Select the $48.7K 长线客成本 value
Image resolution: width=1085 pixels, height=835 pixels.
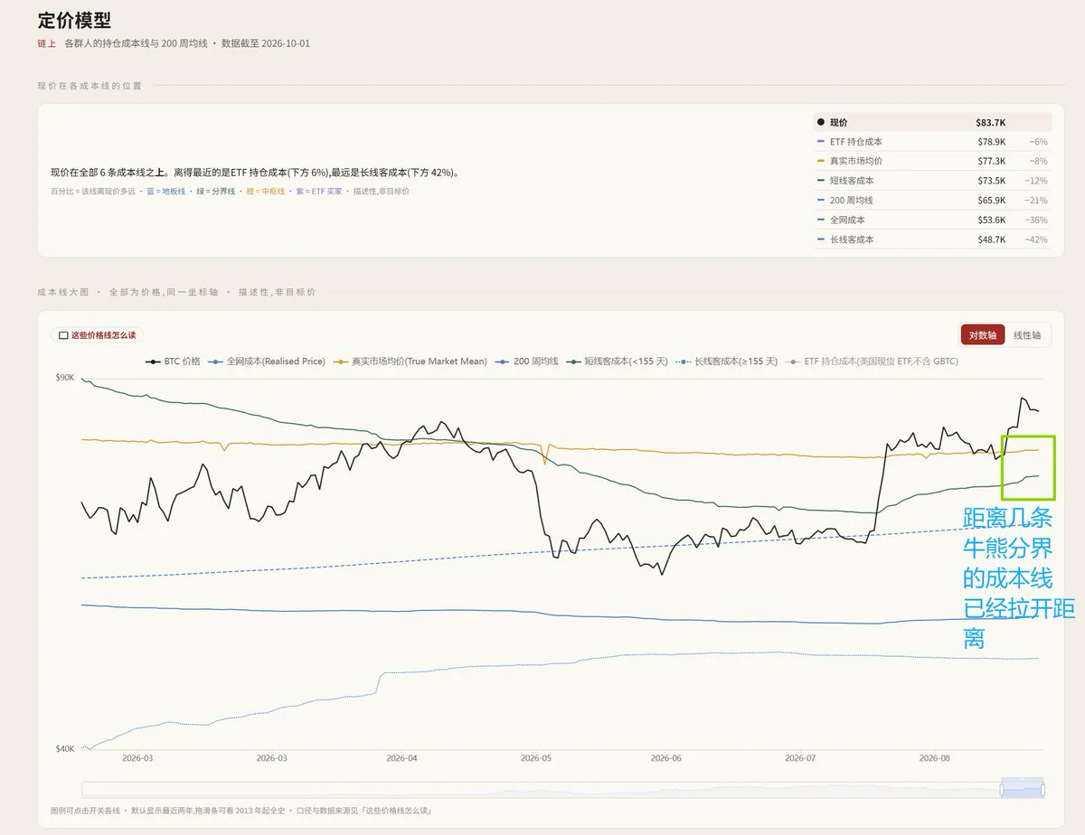[991, 239]
